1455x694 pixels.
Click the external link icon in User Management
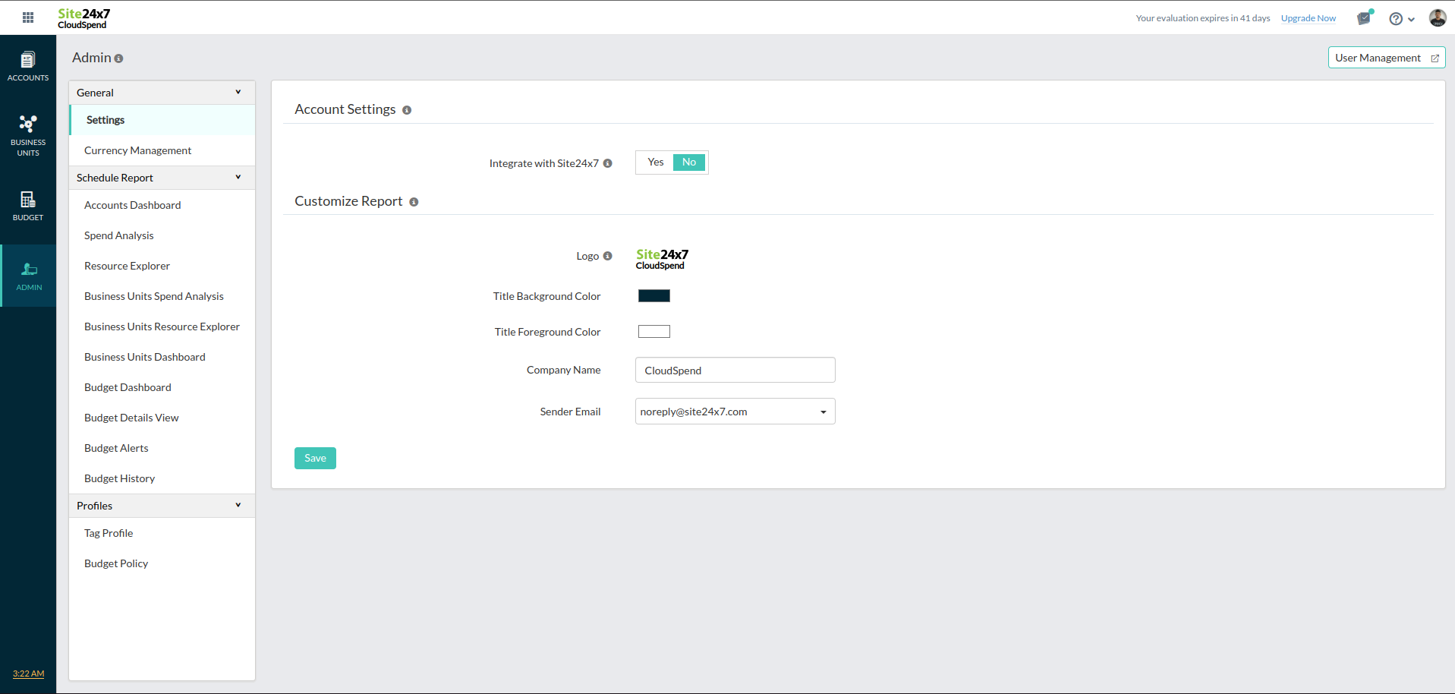(x=1435, y=58)
